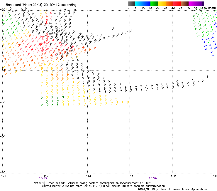The width and height of the screenshot is (217, 191).
Task: Click the brown 35-40 knots legend swatch
Action: pyautogui.click(x=185, y=4)
